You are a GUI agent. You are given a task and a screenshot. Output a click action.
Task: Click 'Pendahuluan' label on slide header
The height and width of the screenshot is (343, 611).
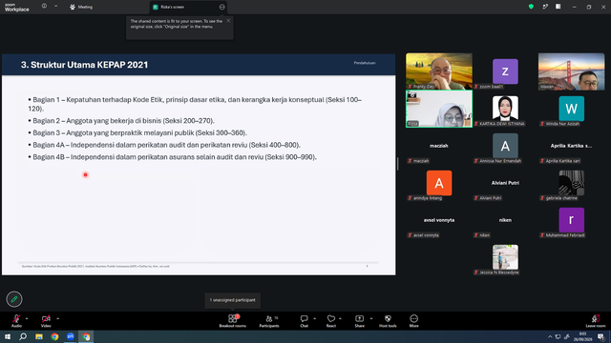[365, 63]
